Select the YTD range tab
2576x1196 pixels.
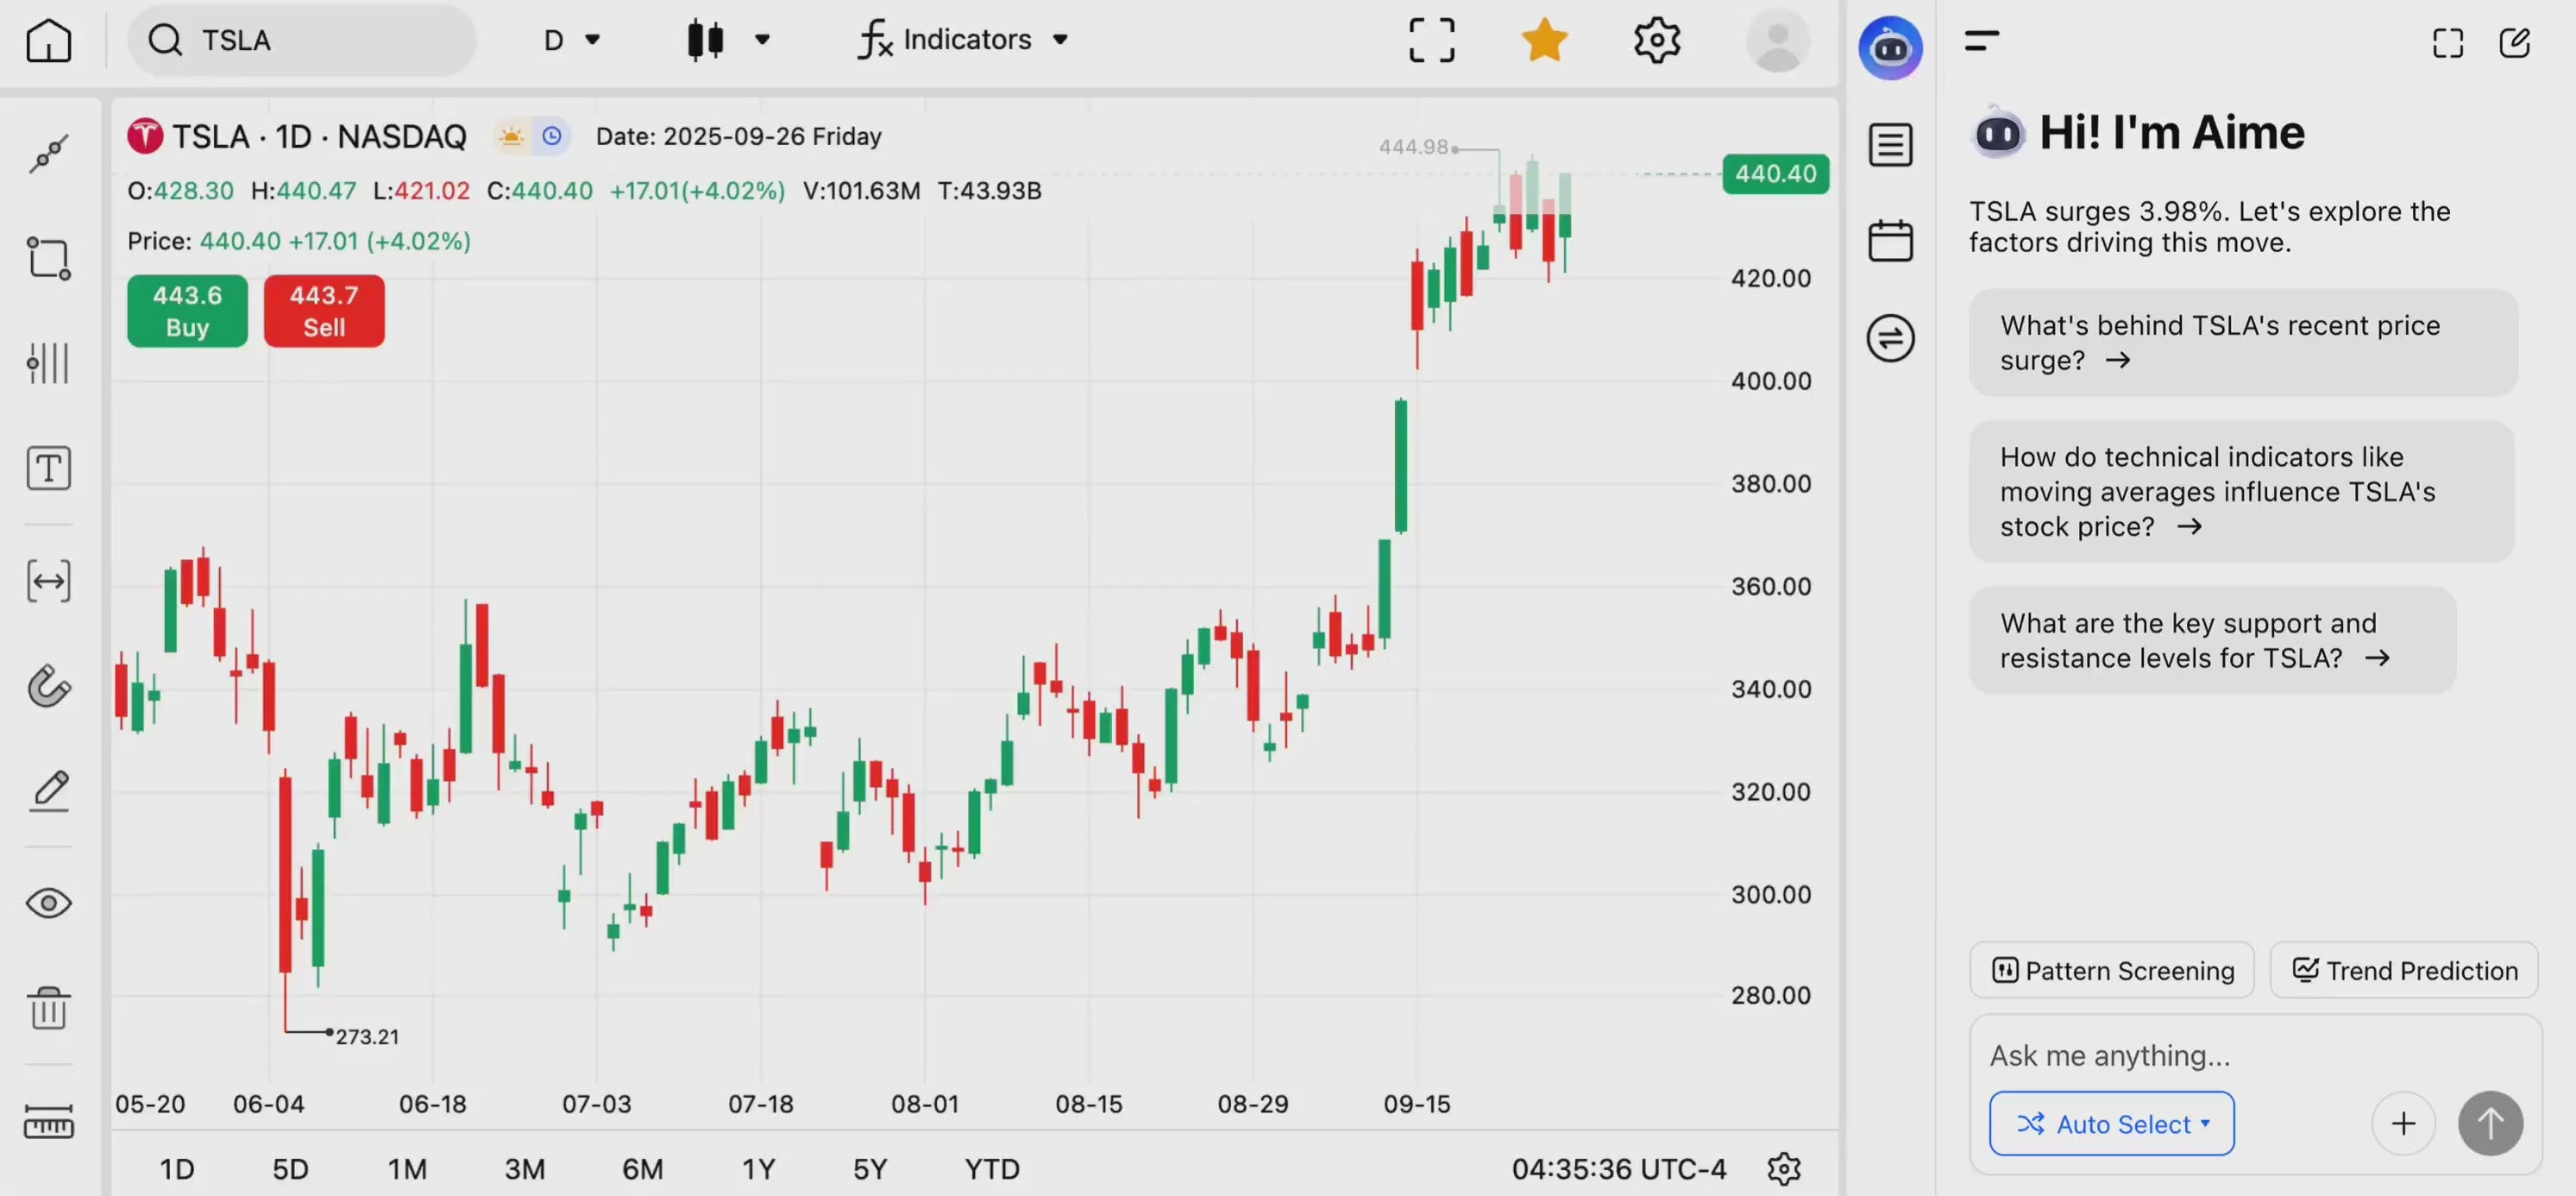[x=991, y=1168]
